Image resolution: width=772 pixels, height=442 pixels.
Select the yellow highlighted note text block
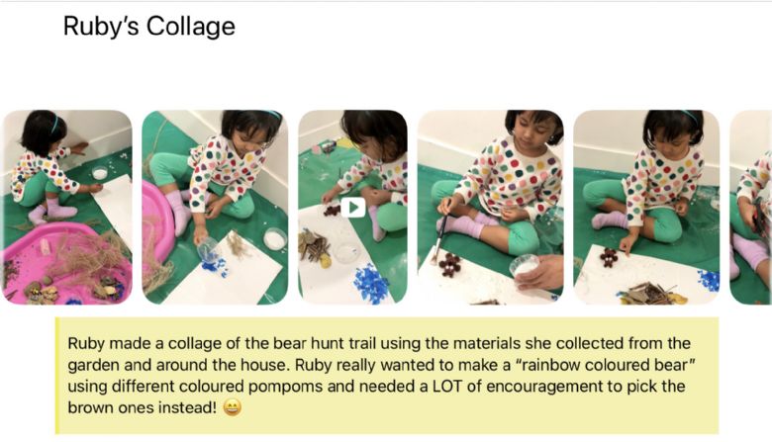(387, 376)
